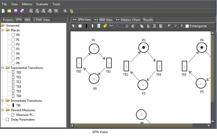The height and width of the screenshot is (136, 217).
Task: Click the paste clipboard icon
Action: (x=148, y=26)
